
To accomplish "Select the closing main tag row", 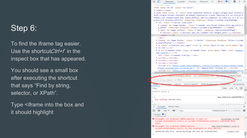I will pos(197,35).
